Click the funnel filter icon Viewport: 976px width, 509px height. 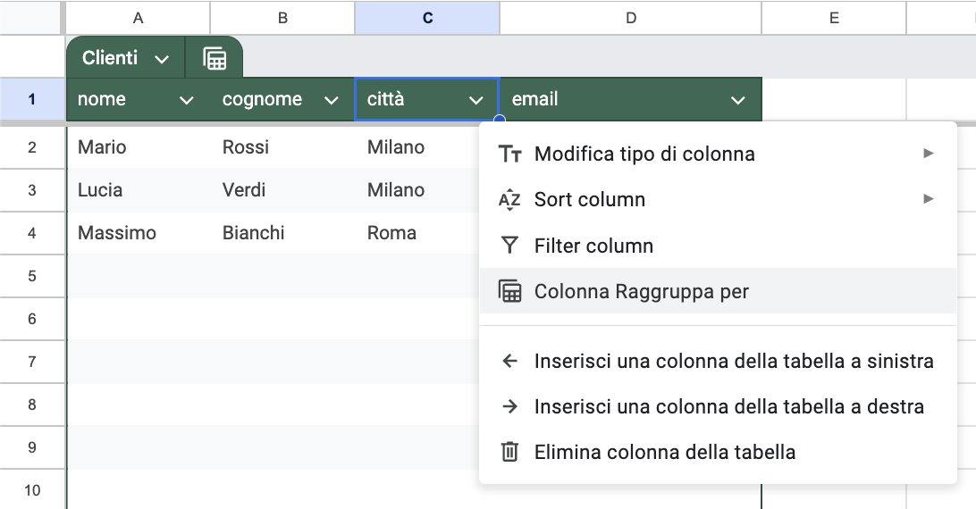click(x=509, y=246)
